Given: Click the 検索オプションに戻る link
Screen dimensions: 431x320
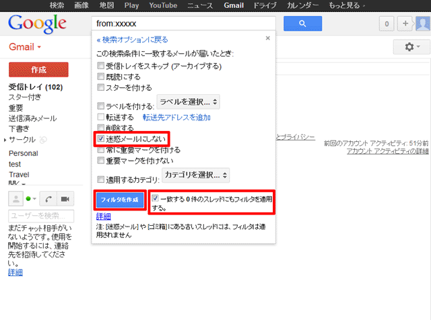Looking at the screenshot, I should (x=132, y=40).
